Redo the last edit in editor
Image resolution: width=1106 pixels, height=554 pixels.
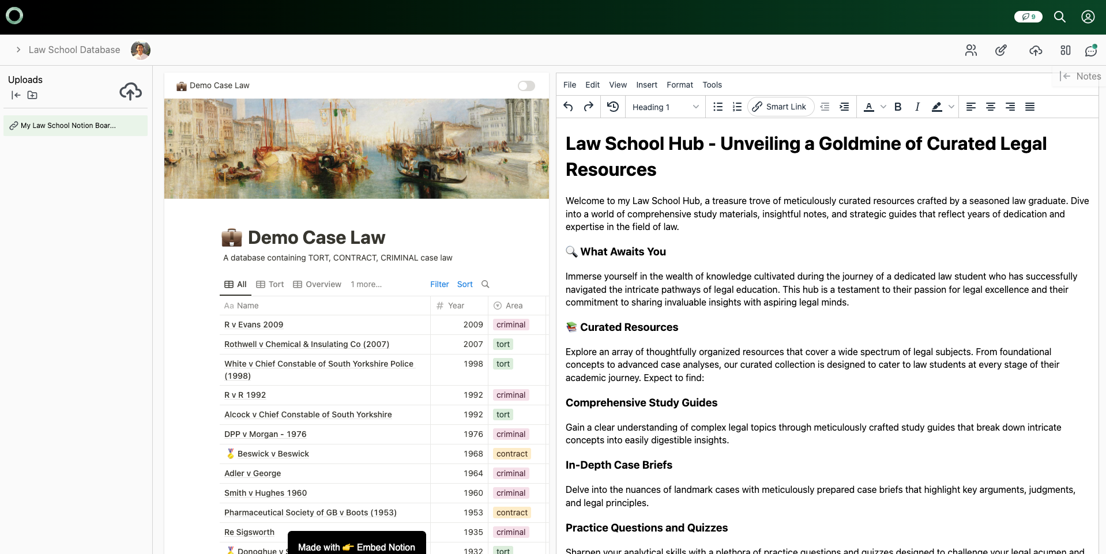[589, 107]
